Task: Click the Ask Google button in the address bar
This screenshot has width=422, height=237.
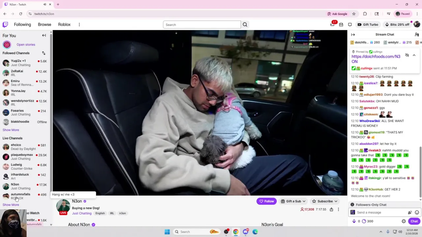Action: pyautogui.click(x=337, y=14)
